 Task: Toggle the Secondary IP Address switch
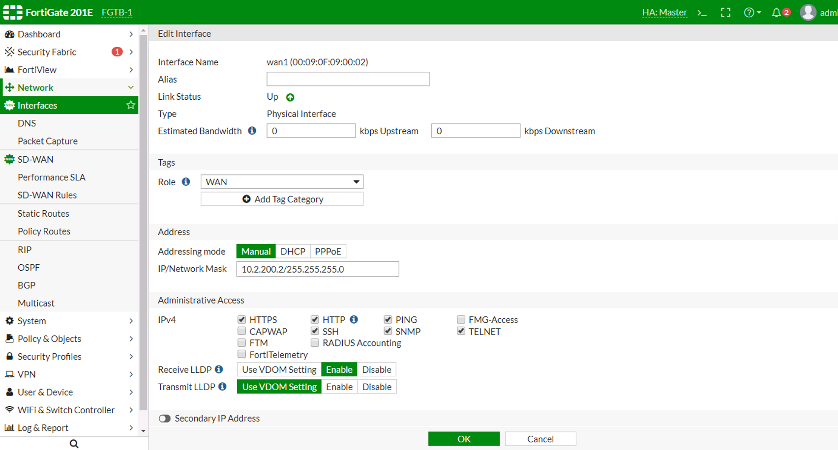click(165, 419)
